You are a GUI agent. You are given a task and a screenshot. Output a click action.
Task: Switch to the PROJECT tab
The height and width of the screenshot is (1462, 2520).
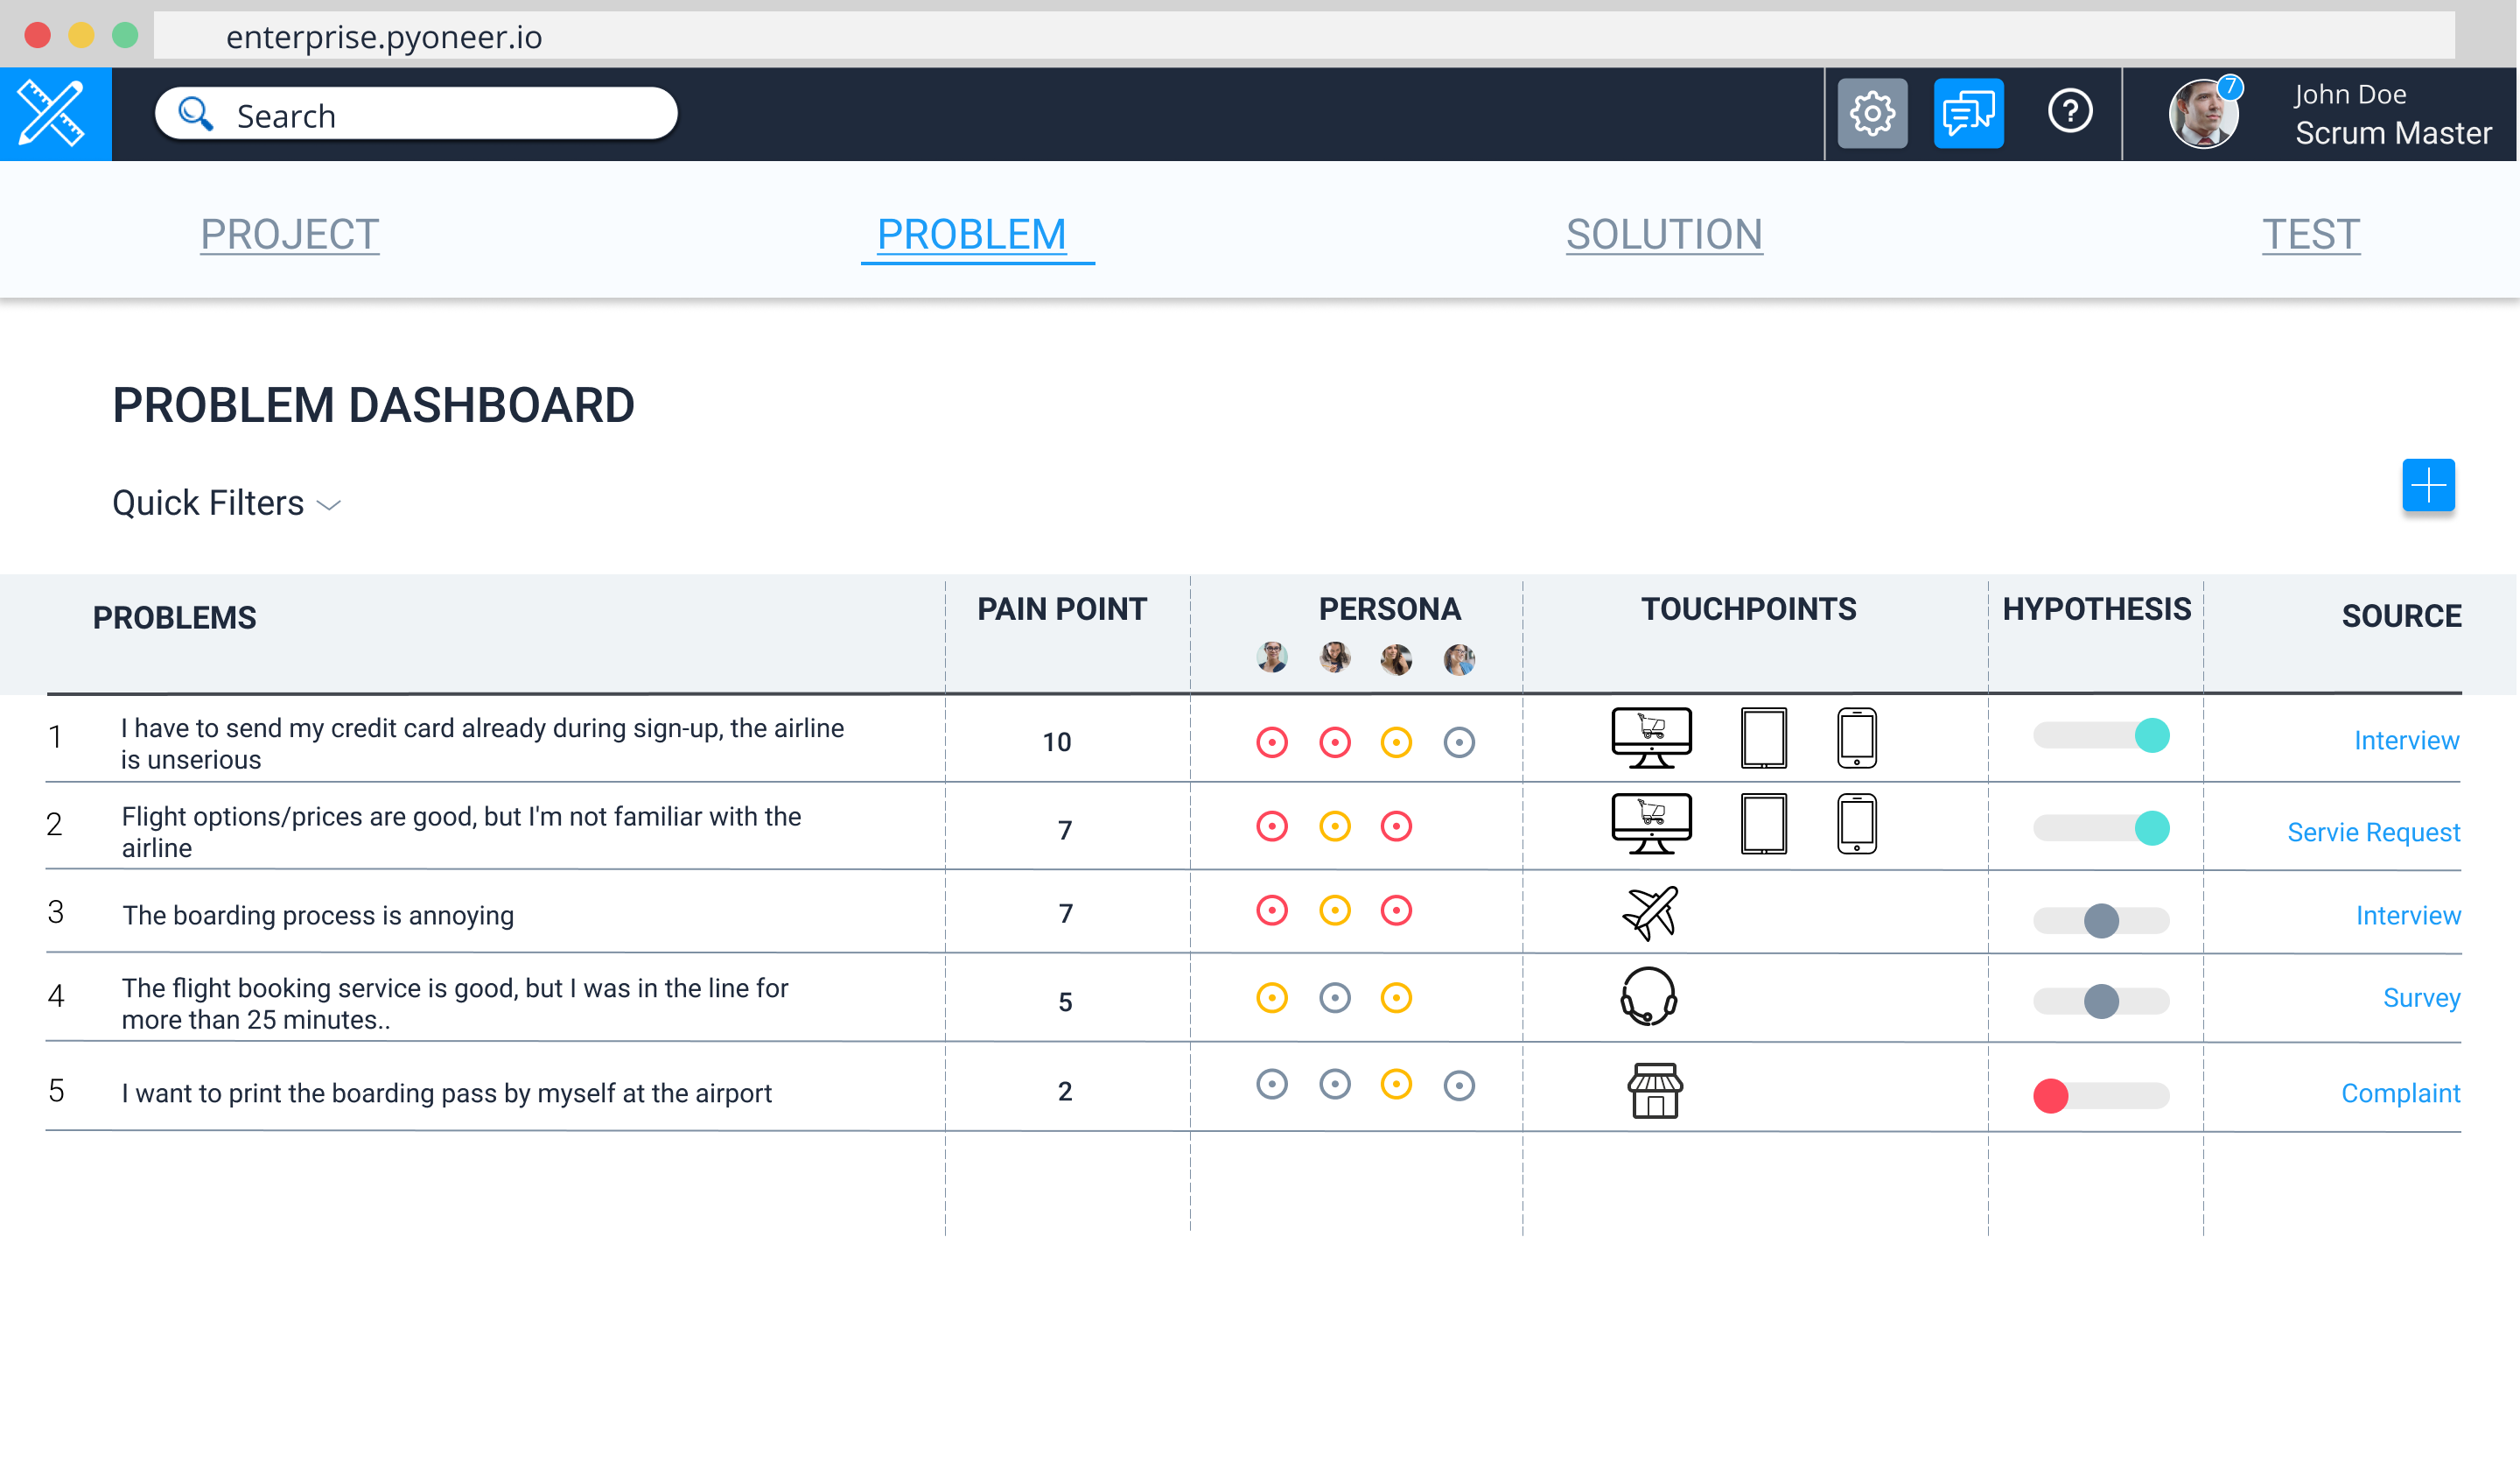(289, 234)
